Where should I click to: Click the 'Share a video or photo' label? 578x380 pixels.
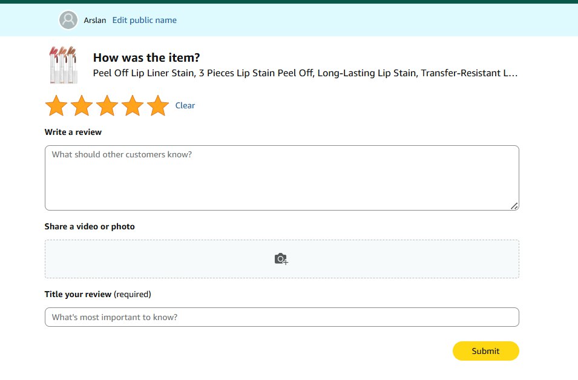90,226
